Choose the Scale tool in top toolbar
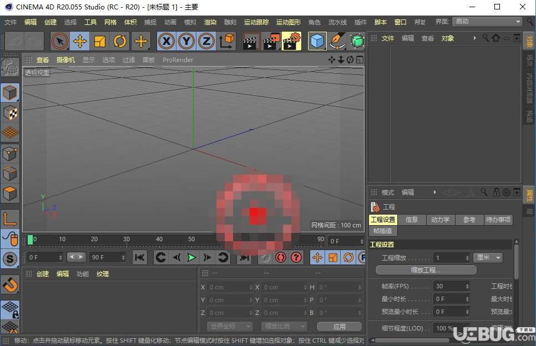Screen dimensions: 536x346 point(100,42)
